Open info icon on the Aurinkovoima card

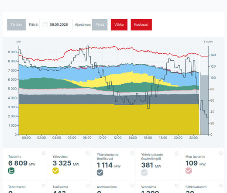(132, 186)
